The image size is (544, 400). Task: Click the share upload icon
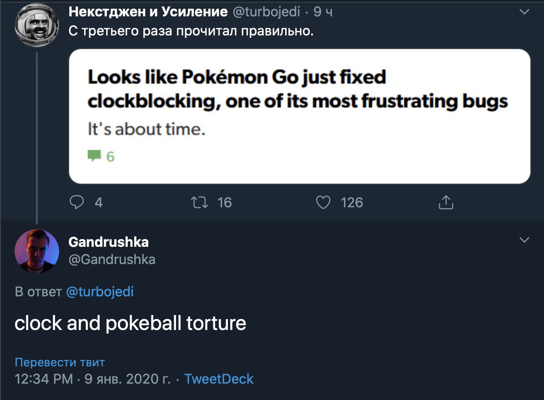tap(446, 202)
